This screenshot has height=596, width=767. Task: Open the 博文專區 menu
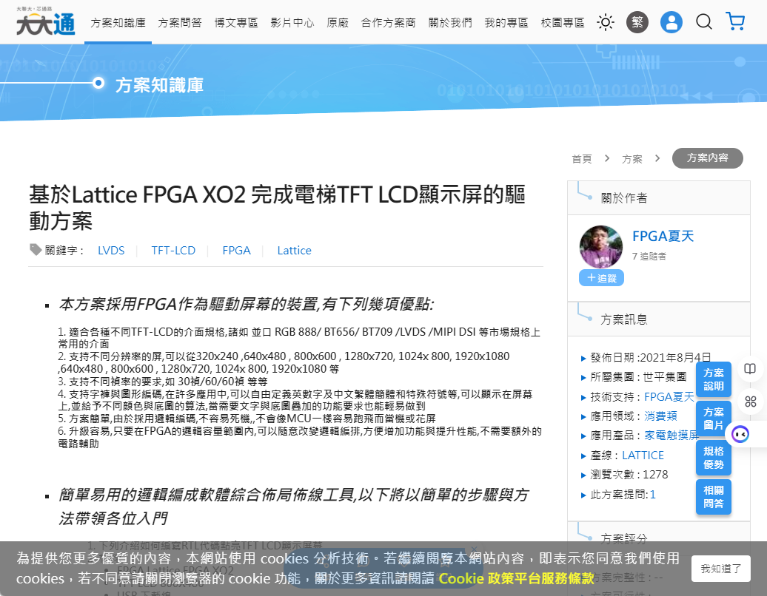pos(235,23)
